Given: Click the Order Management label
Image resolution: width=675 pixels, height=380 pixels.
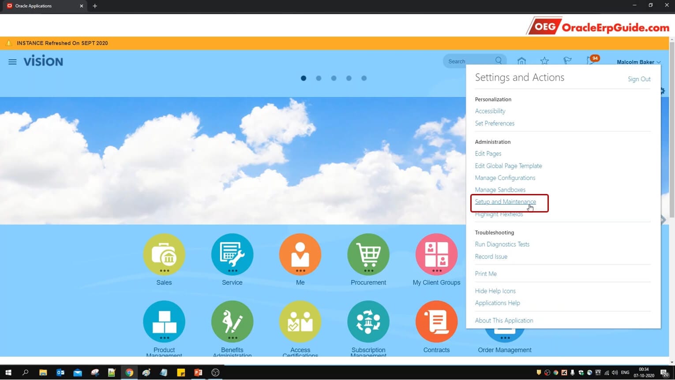Looking at the screenshot, I should (505, 350).
